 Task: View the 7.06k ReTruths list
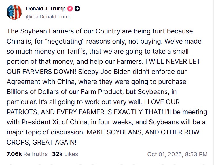click(x=27, y=154)
